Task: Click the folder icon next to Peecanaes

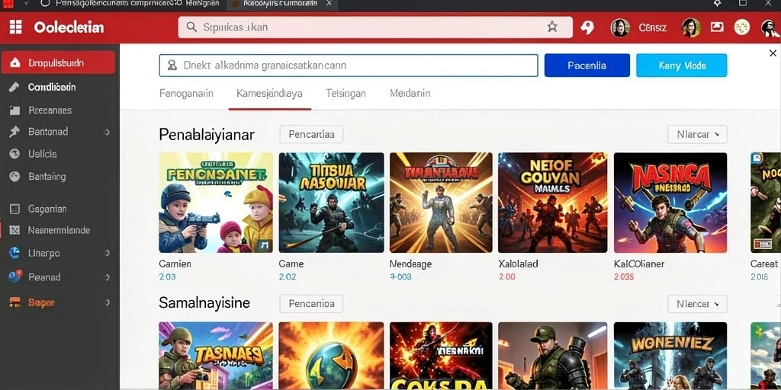Action: (x=14, y=110)
